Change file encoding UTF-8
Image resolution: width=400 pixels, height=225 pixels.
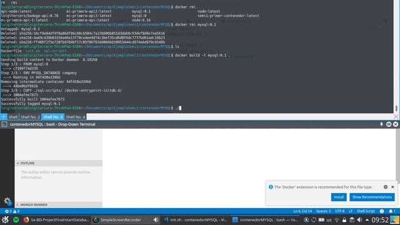(339, 211)
